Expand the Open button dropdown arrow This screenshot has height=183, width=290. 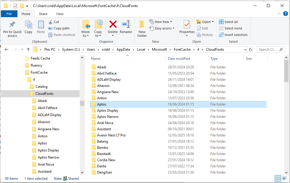coord(213,22)
